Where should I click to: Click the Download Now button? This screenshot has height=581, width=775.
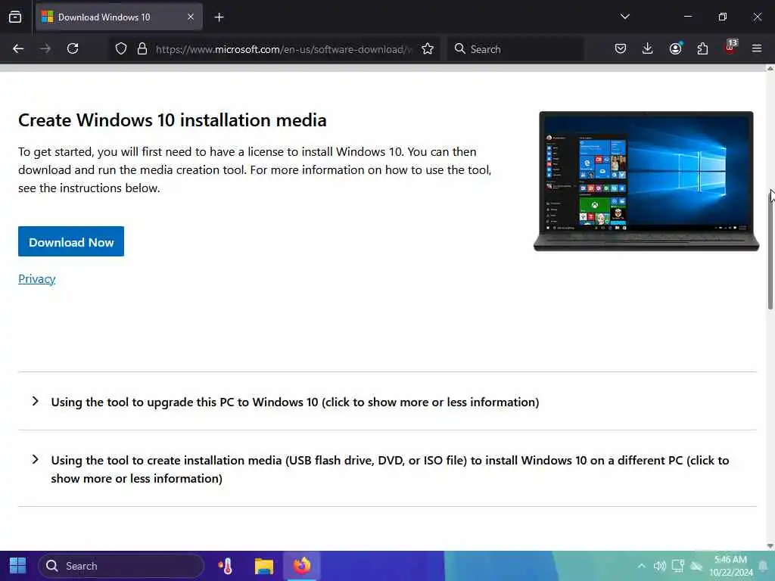71,241
